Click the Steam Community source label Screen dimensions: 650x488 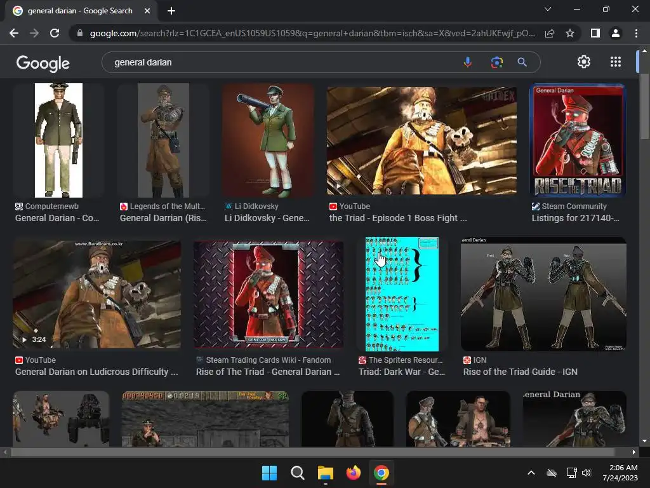tap(569, 207)
